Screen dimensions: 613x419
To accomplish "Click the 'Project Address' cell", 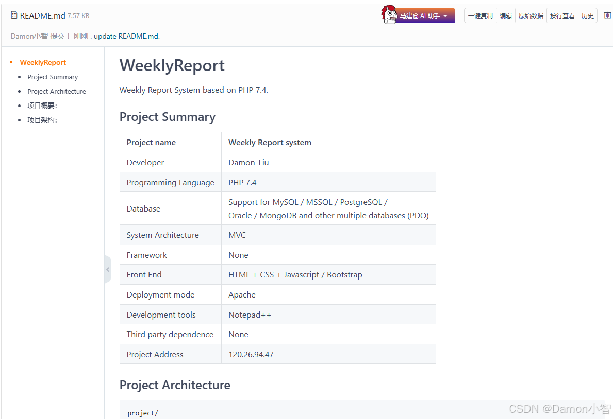I will pyautogui.click(x=171, y=354).
